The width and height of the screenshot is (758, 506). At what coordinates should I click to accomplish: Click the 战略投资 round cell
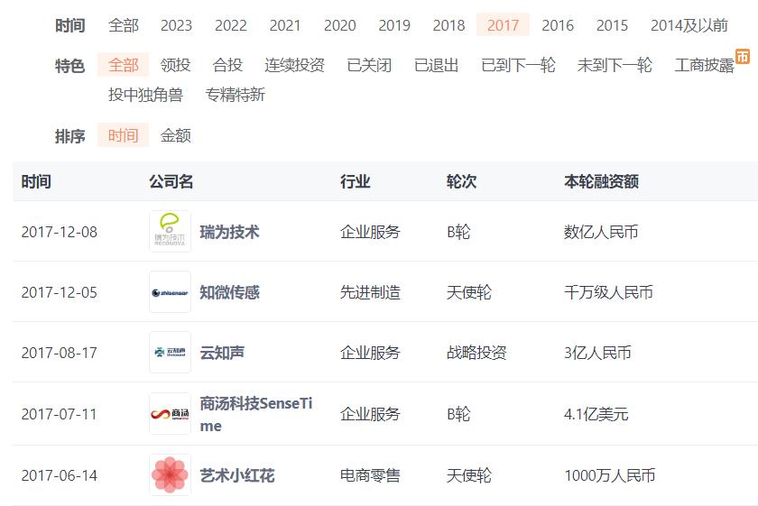tap(476, 353)
